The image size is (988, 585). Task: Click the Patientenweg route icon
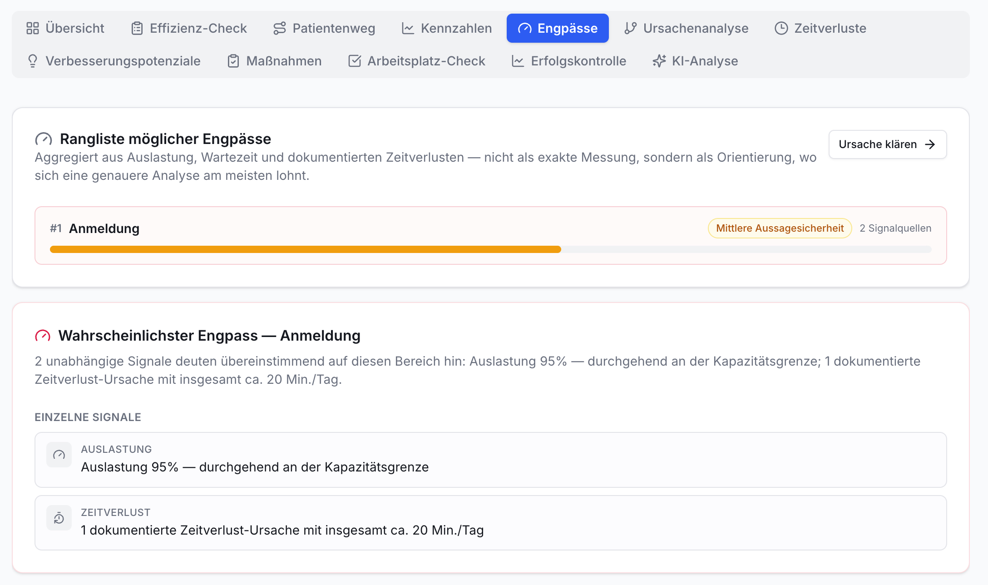(x=280, y=28)
